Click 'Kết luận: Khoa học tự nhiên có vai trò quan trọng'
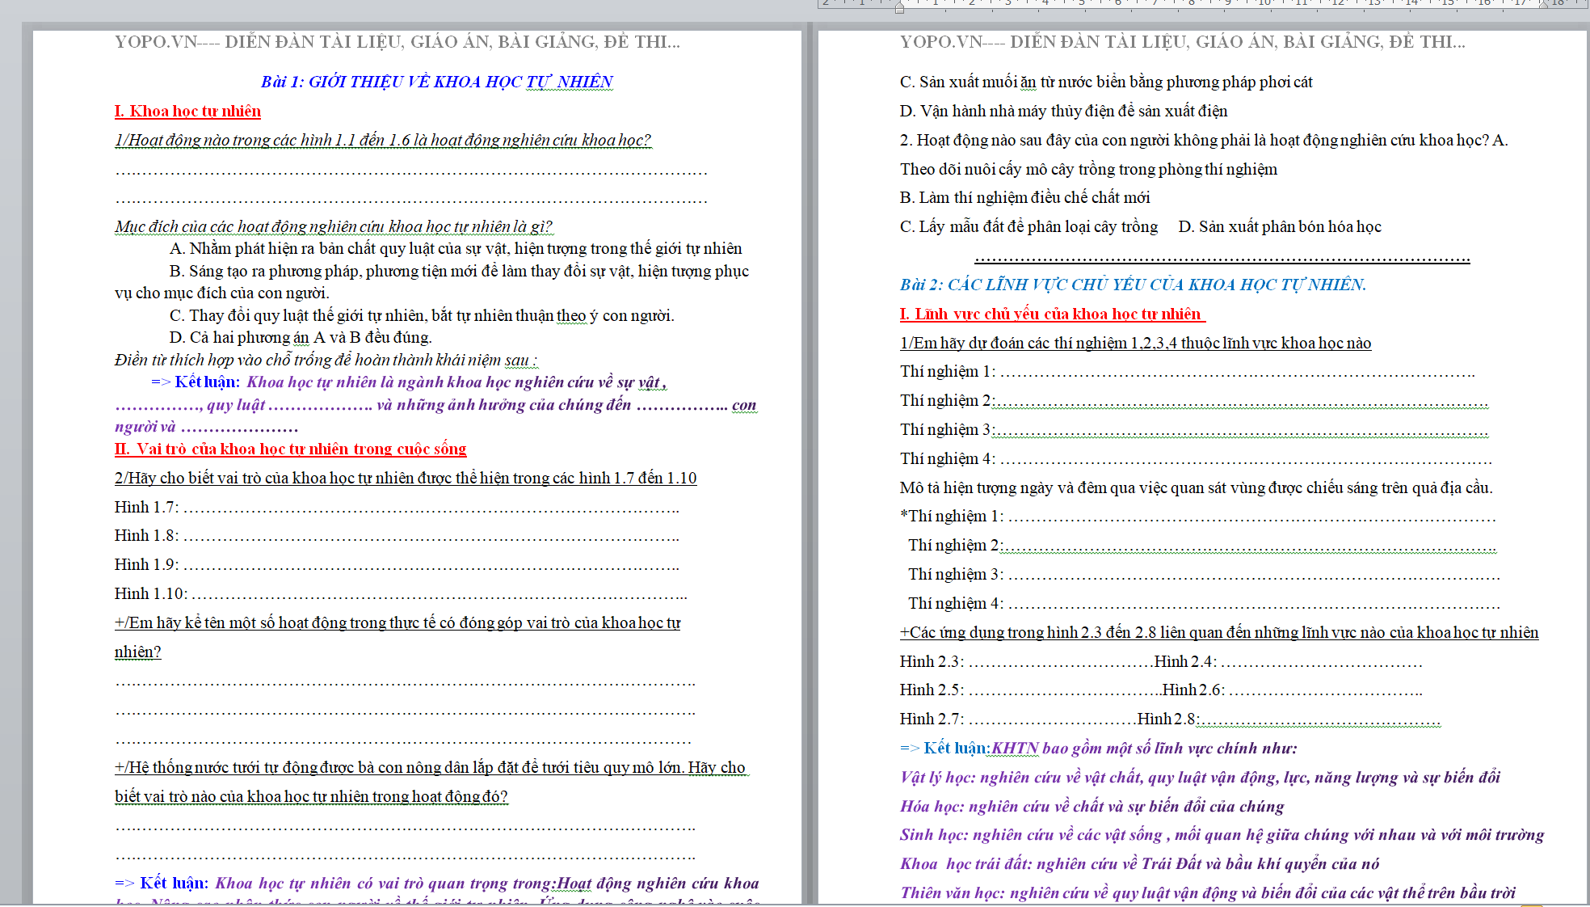The height and width of the screenshot is (907, 1590). point(437,883)
